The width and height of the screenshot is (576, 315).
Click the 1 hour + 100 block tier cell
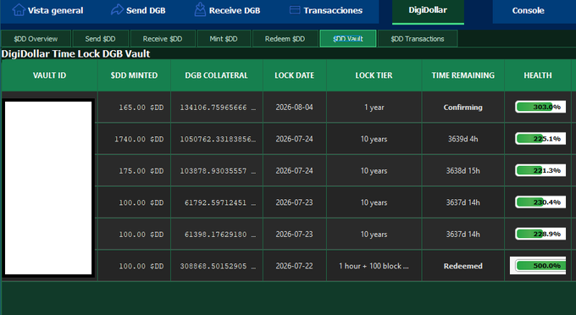pos(374,266)
